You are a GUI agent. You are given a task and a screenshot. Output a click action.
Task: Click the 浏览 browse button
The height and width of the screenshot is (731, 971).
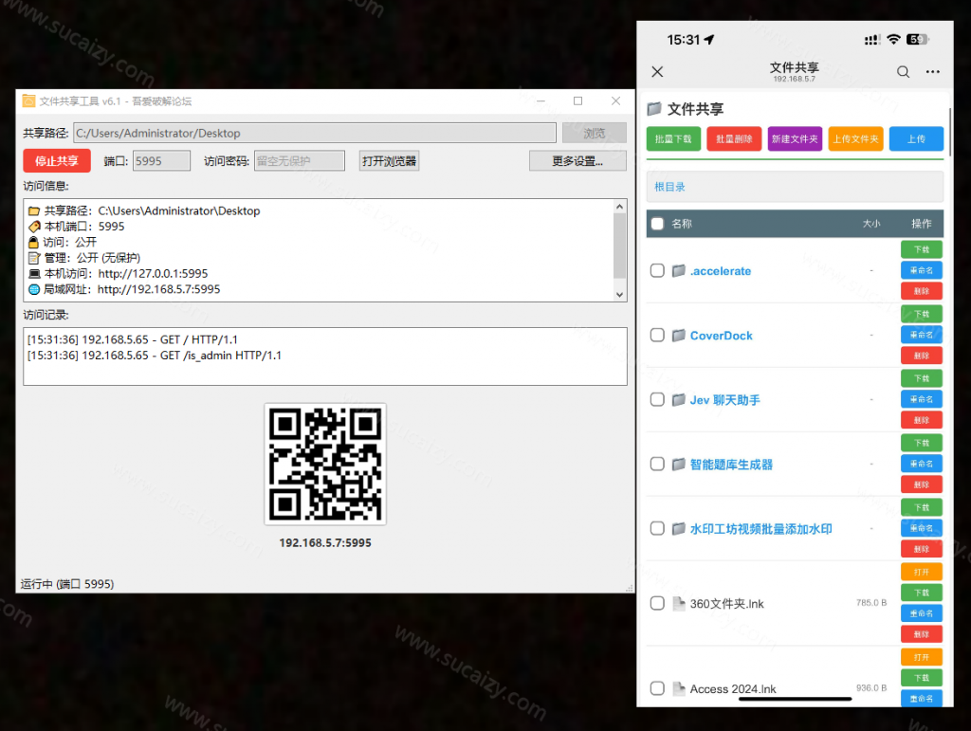click(x=595, y=133)
